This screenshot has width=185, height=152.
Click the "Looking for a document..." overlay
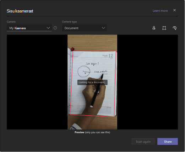point(92,82)
